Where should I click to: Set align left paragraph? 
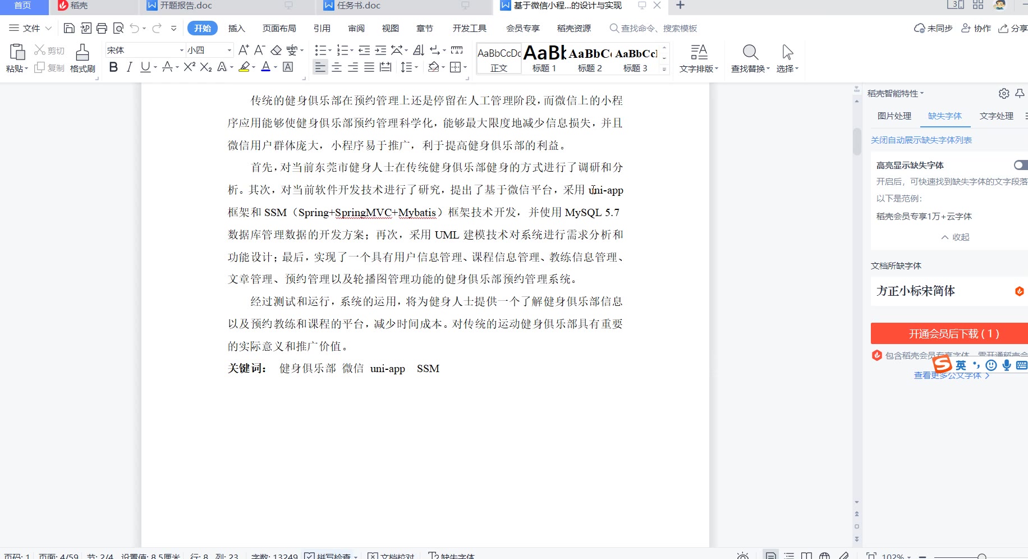click(x=320, y=67)
